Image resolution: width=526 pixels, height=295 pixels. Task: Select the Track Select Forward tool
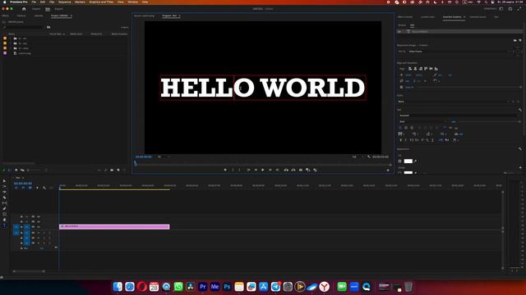(4, 186)
